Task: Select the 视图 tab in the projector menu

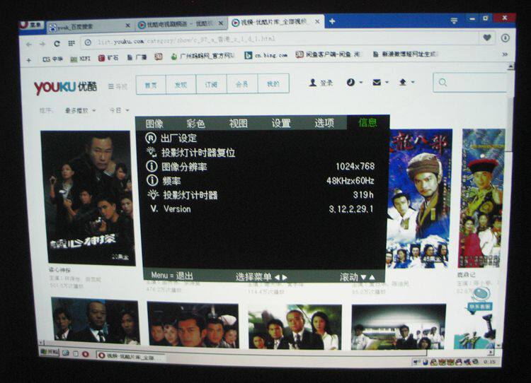Action: point(239,124)
